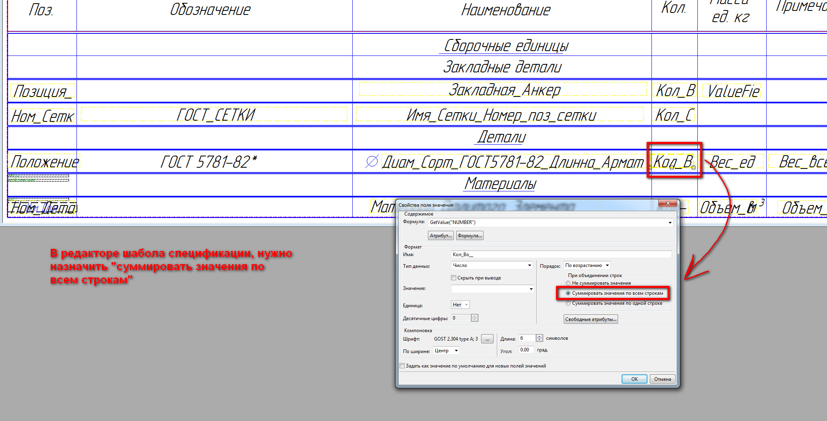Select Суммировать значения по всем строкам
Image resolution: width=827 pixels, height=421 pixels.
[x=568, y=293]
